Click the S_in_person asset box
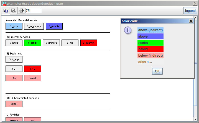 32,26
